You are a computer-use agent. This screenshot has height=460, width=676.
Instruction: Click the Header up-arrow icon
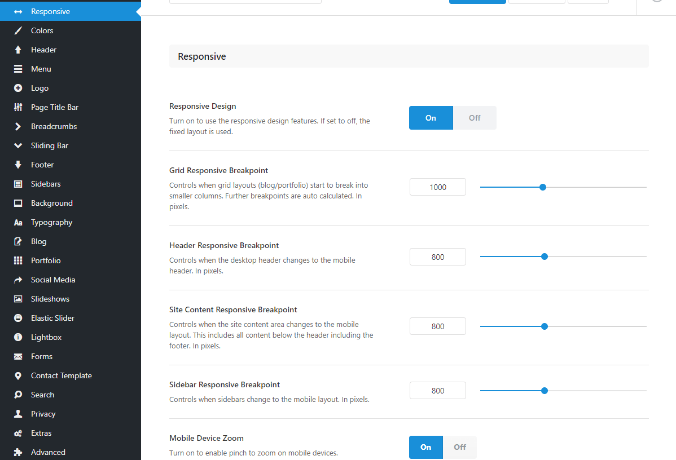point(18,50)
